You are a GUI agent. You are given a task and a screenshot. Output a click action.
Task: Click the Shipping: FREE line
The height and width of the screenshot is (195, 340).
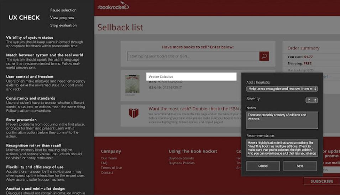pos(299,63)
